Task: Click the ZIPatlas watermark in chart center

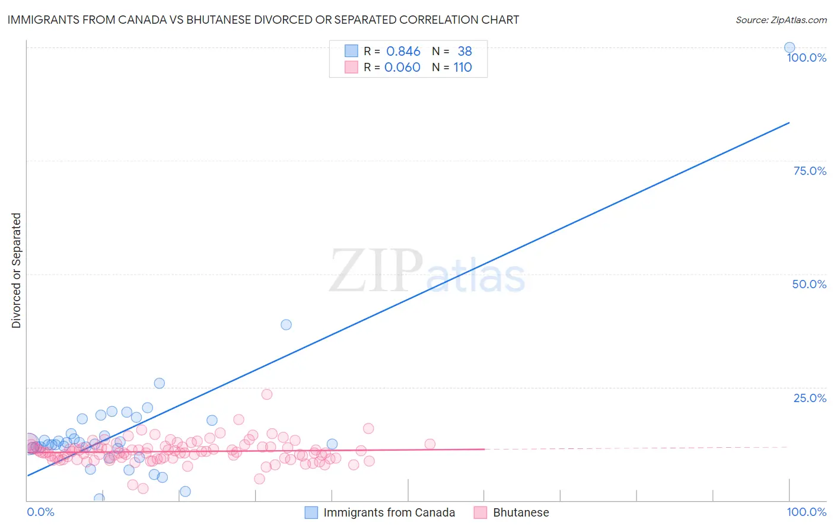Action: 427,272
